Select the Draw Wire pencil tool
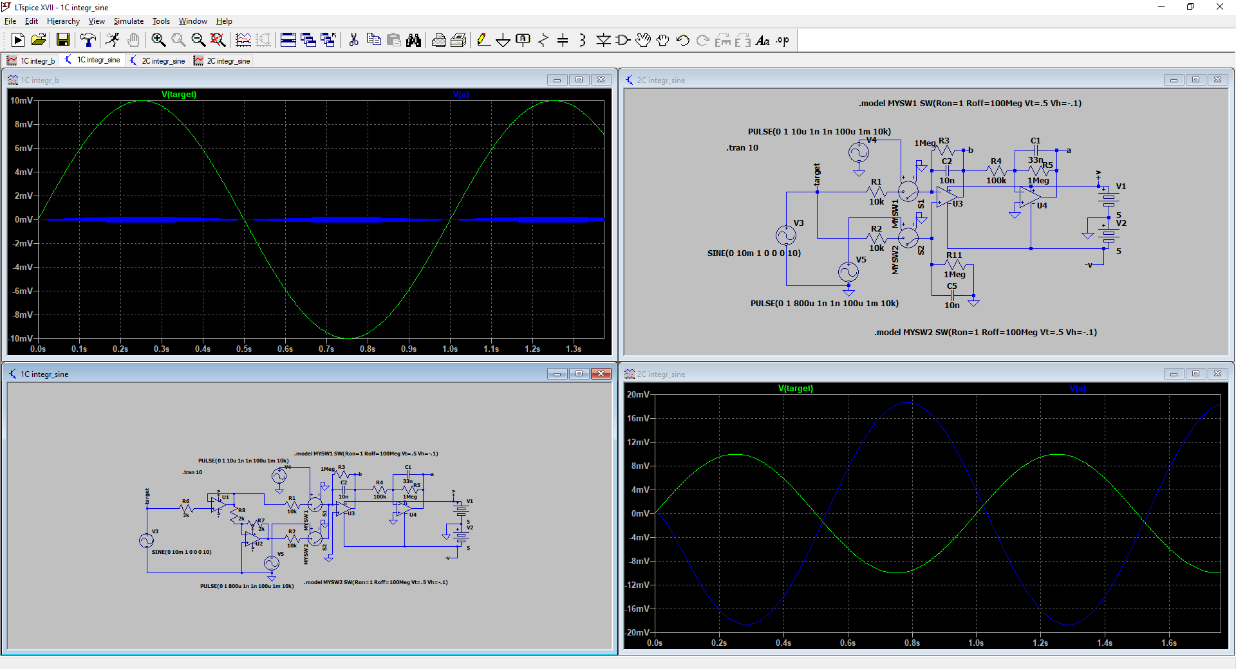The image size is (1236, 669). pos(482,40)
